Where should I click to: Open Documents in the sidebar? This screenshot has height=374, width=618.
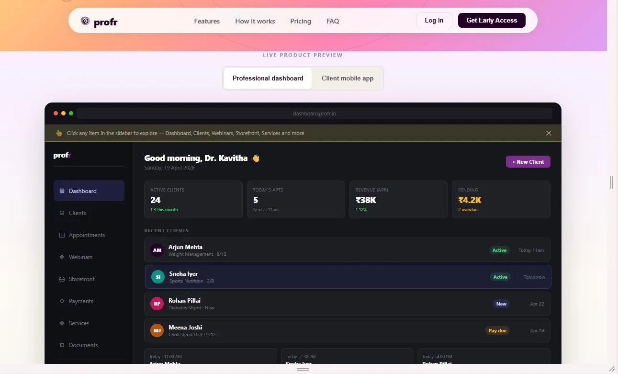click(x=89, y=345)
